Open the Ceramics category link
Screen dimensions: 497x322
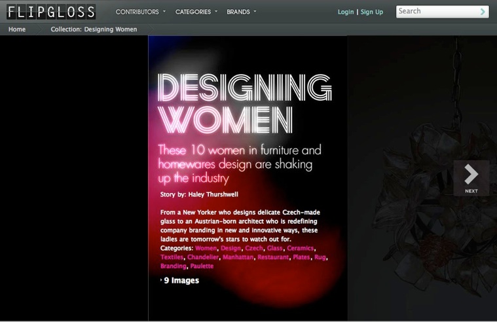click(300, 248)
